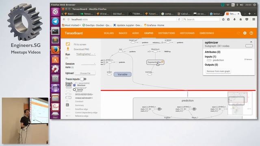Switch to the HISTOGRAMS tab
The width and height of the screenshot is (260, 146).
(x=187, y=33)
